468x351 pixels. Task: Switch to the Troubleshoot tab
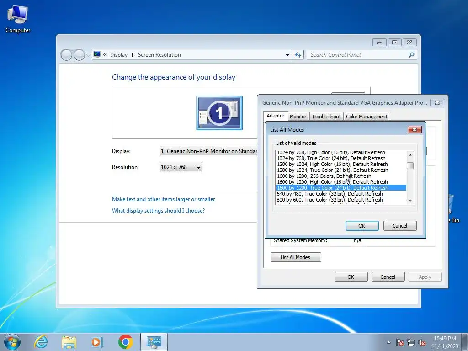[x=326, y=117]
